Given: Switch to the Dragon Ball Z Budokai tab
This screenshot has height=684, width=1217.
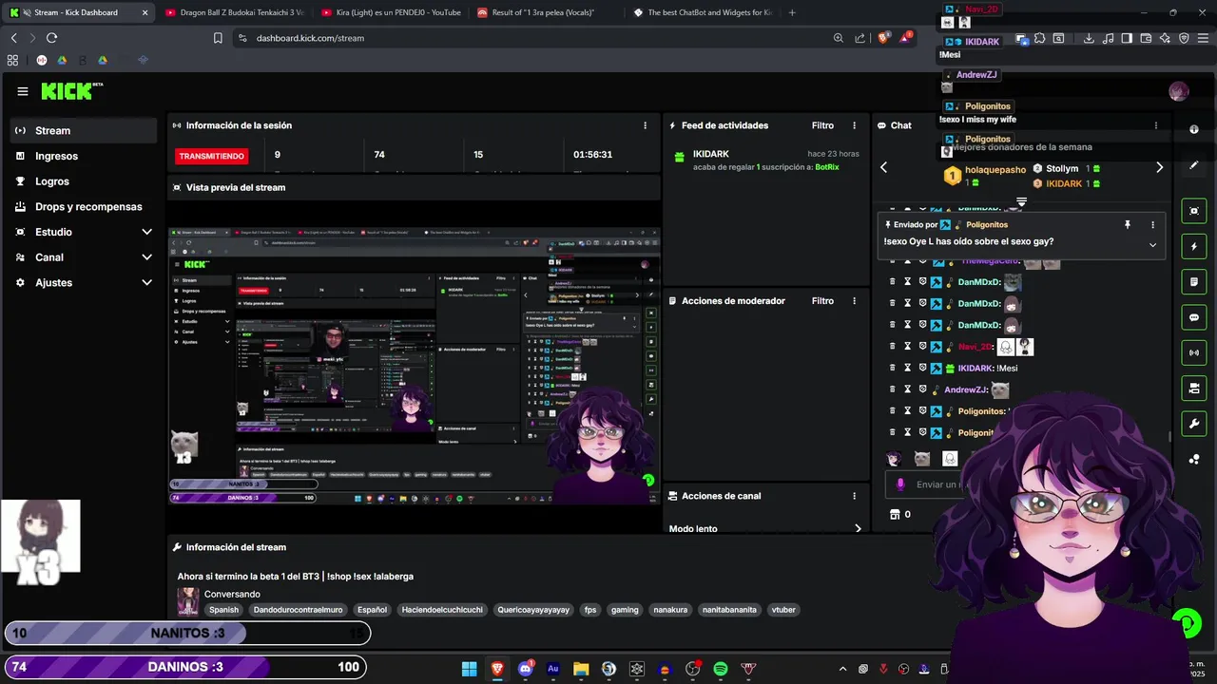Looking at the screenshot, I should 233,12.
